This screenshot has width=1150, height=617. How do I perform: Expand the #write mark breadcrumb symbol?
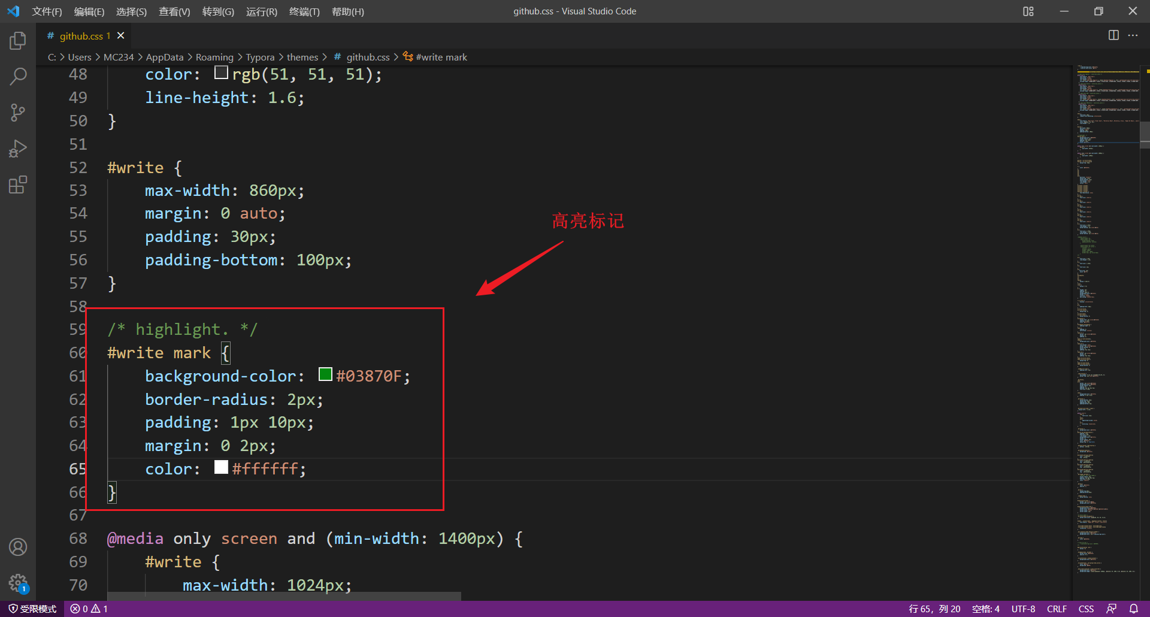point(435,57)
